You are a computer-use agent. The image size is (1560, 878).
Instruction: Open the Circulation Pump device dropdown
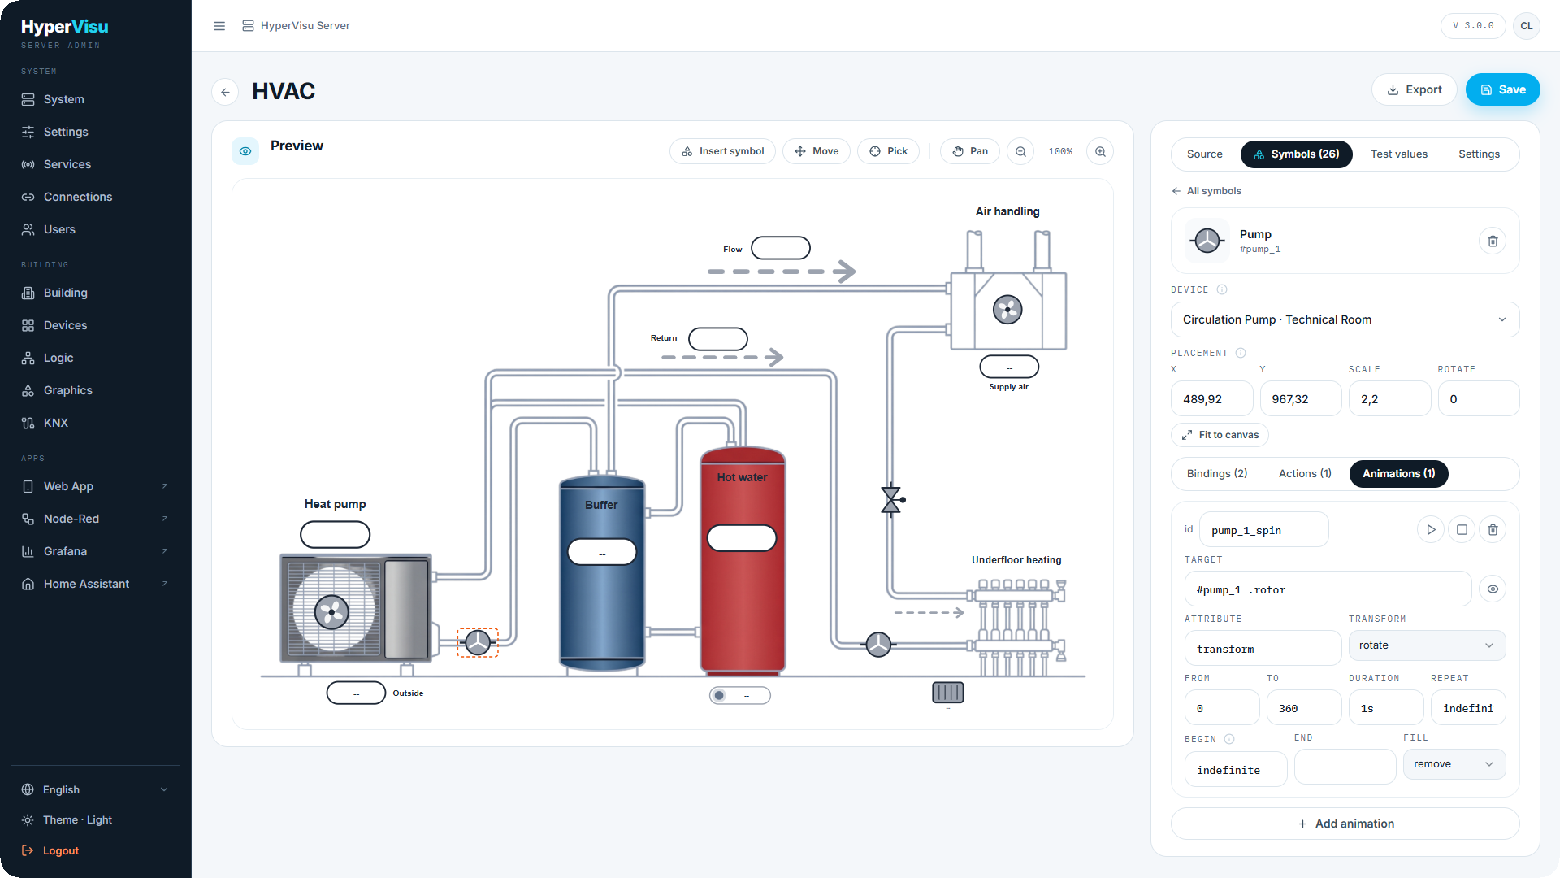(x=1345, y=319)
